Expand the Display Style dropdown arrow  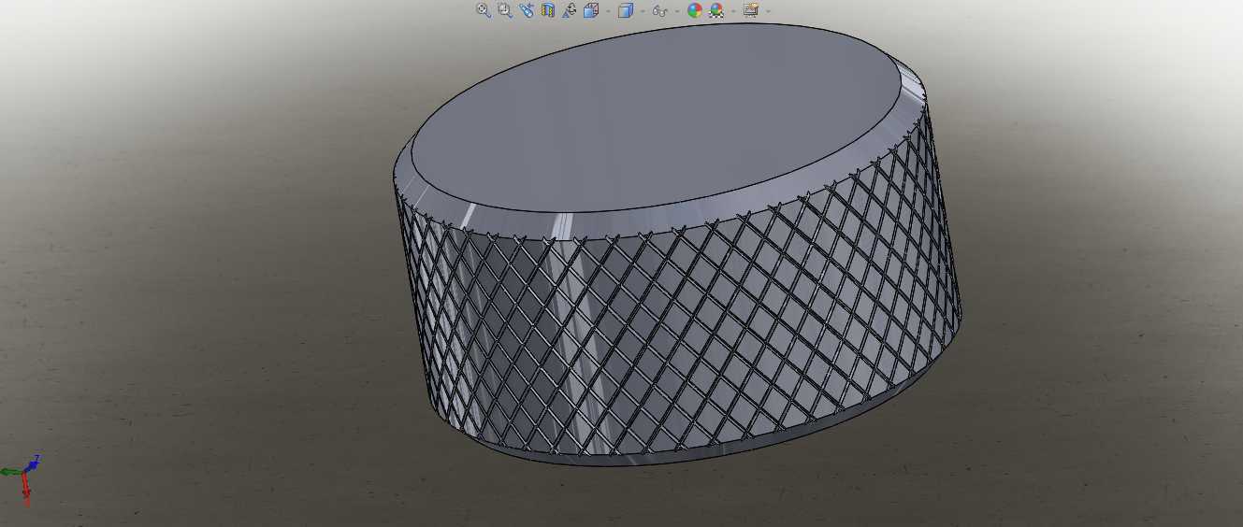(x=643, y=11)
